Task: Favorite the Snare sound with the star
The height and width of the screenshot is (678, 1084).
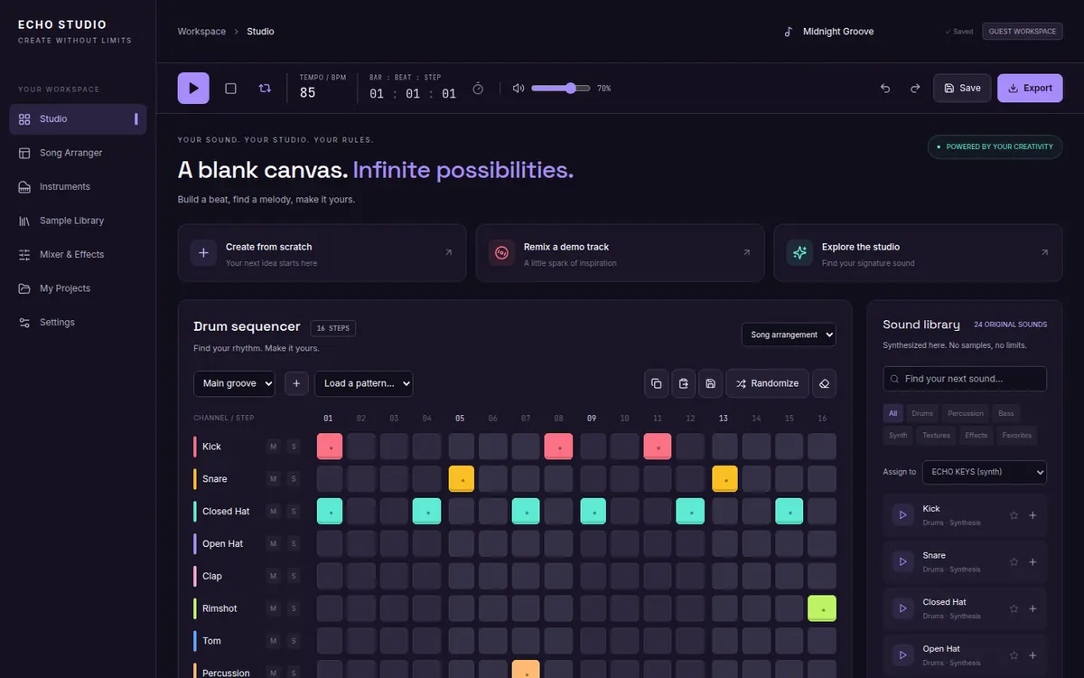Action: 1014,561
